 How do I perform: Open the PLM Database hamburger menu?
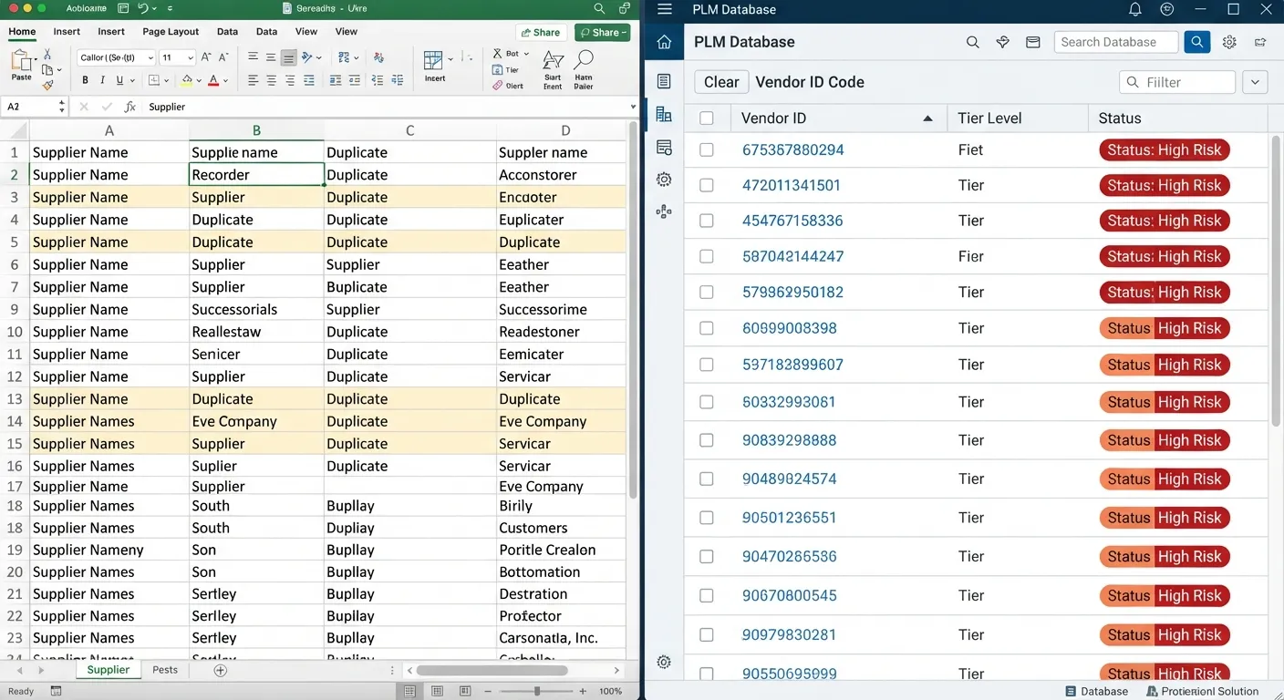[664, 9]
